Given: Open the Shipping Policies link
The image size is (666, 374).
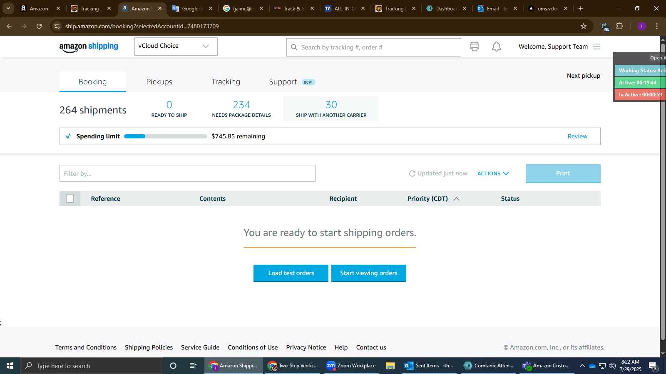Looking at the screenshot, I should (149, 347).
